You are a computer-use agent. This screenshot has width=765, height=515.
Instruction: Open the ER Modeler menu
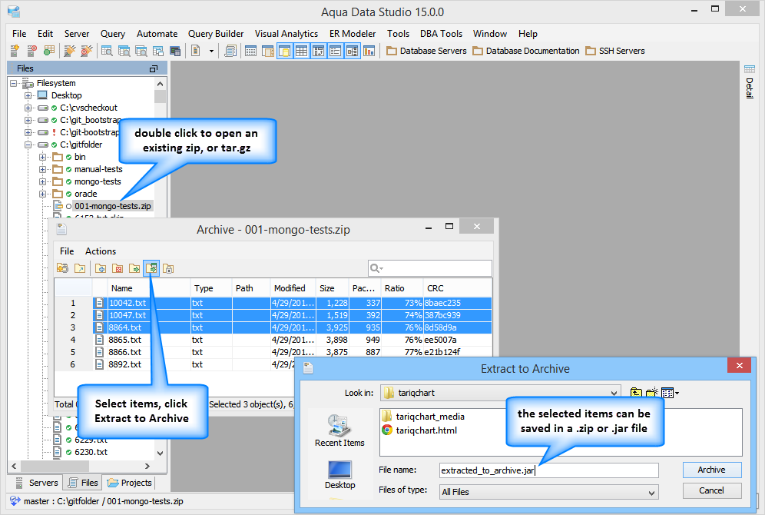(353, 34)
